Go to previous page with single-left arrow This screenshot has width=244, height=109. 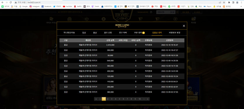(100, 99)
